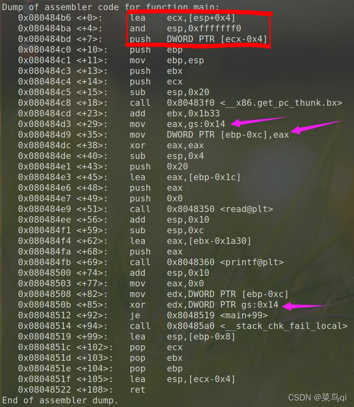Click the magenta arrow pointing at gs:0x14

point(258,122)
